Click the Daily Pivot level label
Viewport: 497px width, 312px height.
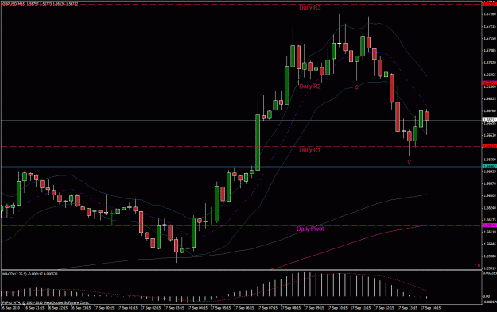tap(310, 229)
